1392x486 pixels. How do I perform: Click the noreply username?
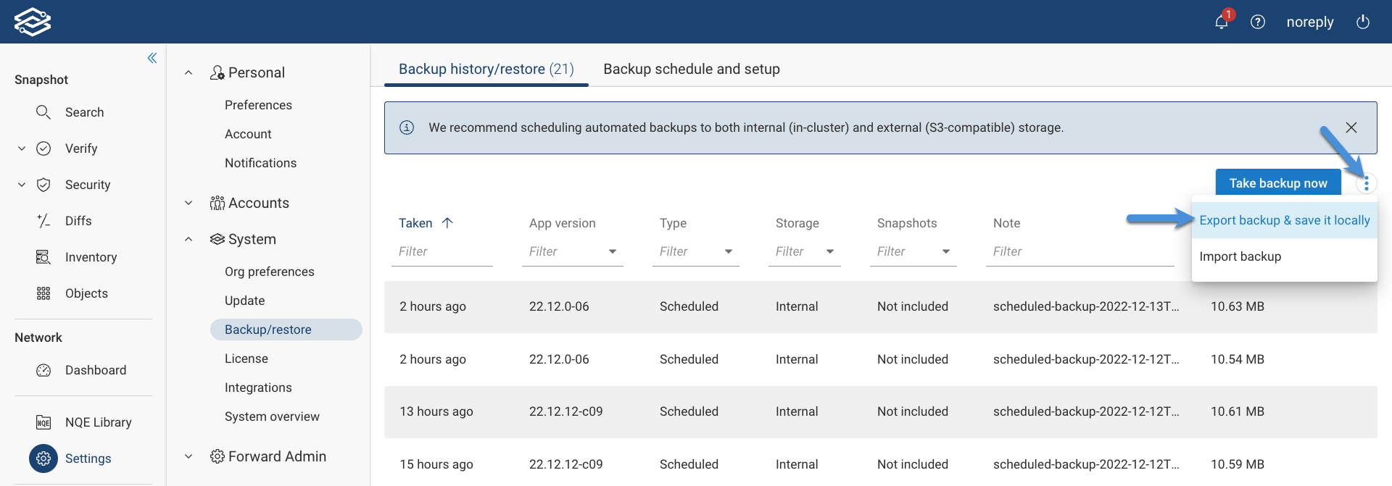pyautogui.click(x=1310, y=22)
